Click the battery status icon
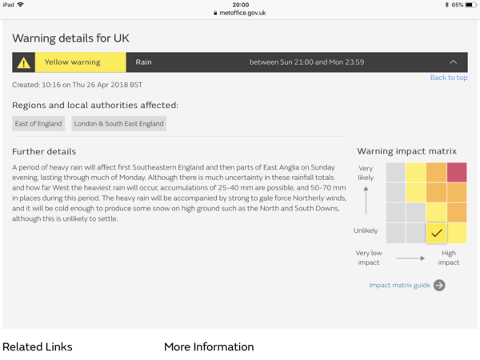The image size is (480, 360). click(x=470, y=5)
